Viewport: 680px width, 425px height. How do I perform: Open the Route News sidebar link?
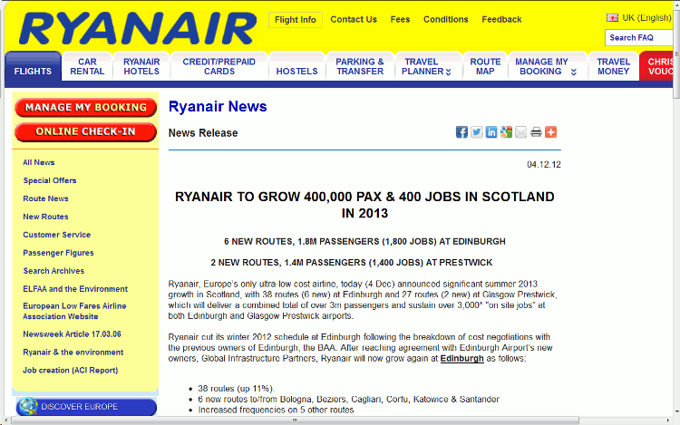click(x=45, y=198)
